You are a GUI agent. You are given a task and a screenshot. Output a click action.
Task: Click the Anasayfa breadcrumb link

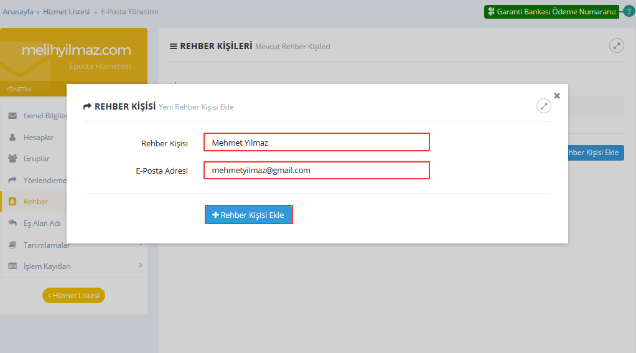(18, 12)
